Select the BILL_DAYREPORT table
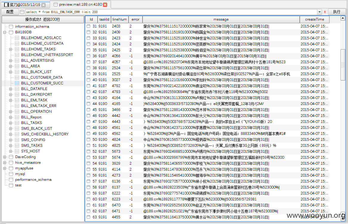348x224 pixels. pos(37,95)
